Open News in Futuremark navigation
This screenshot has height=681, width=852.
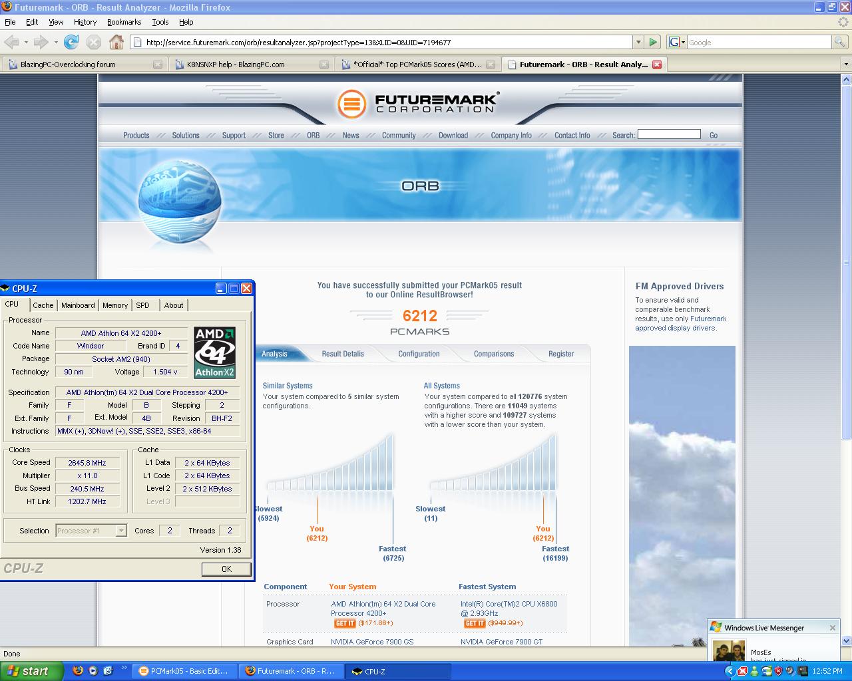(351, 135)
